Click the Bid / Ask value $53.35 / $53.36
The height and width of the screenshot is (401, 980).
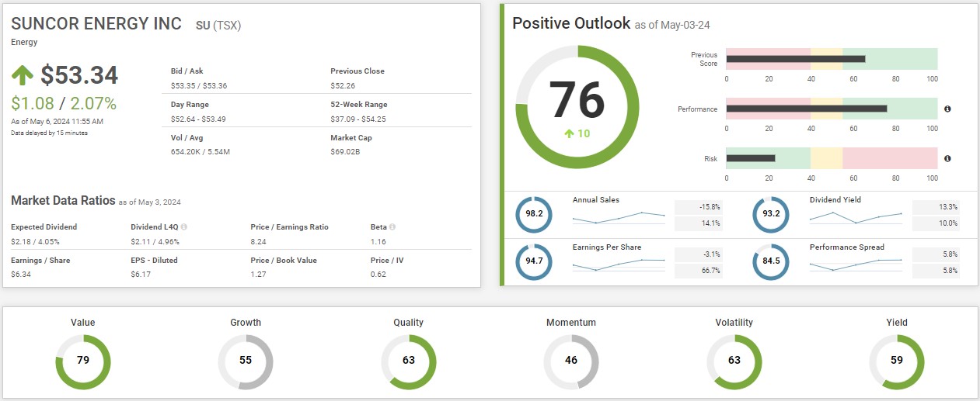pyautogui.click(x=199, y=86)
